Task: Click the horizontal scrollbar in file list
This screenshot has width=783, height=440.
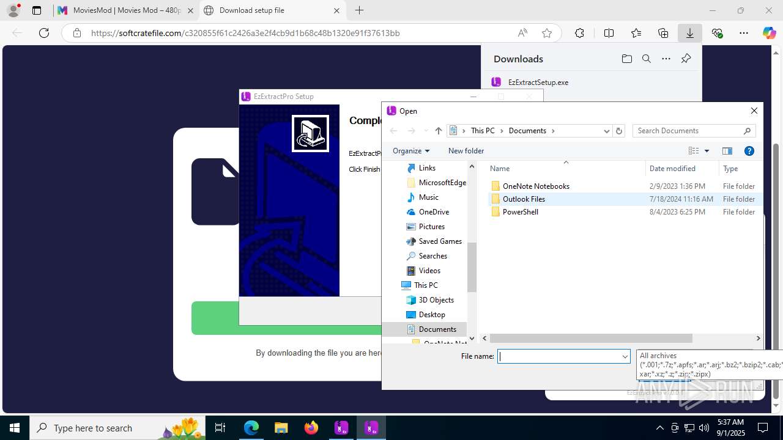Action: click(x=591, y=338)
